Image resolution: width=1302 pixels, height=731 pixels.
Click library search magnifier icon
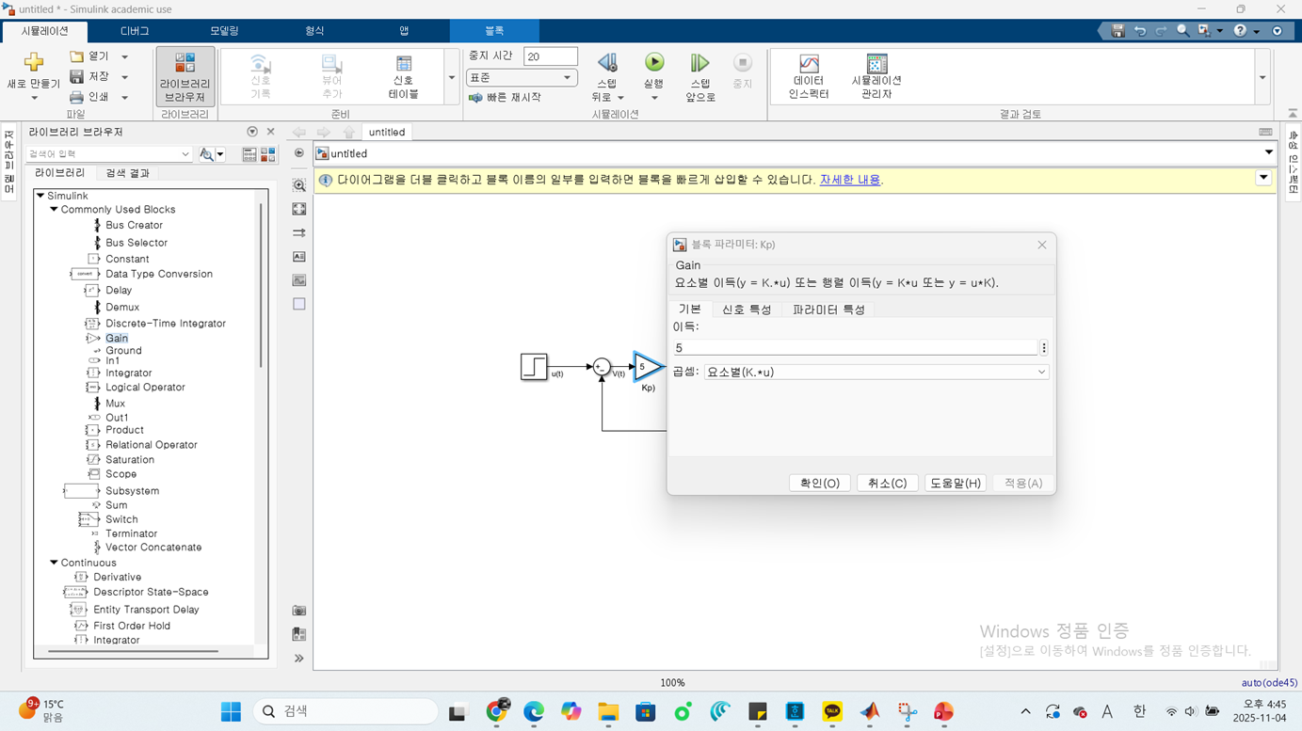pyautogui.click(x=206, y=154)
